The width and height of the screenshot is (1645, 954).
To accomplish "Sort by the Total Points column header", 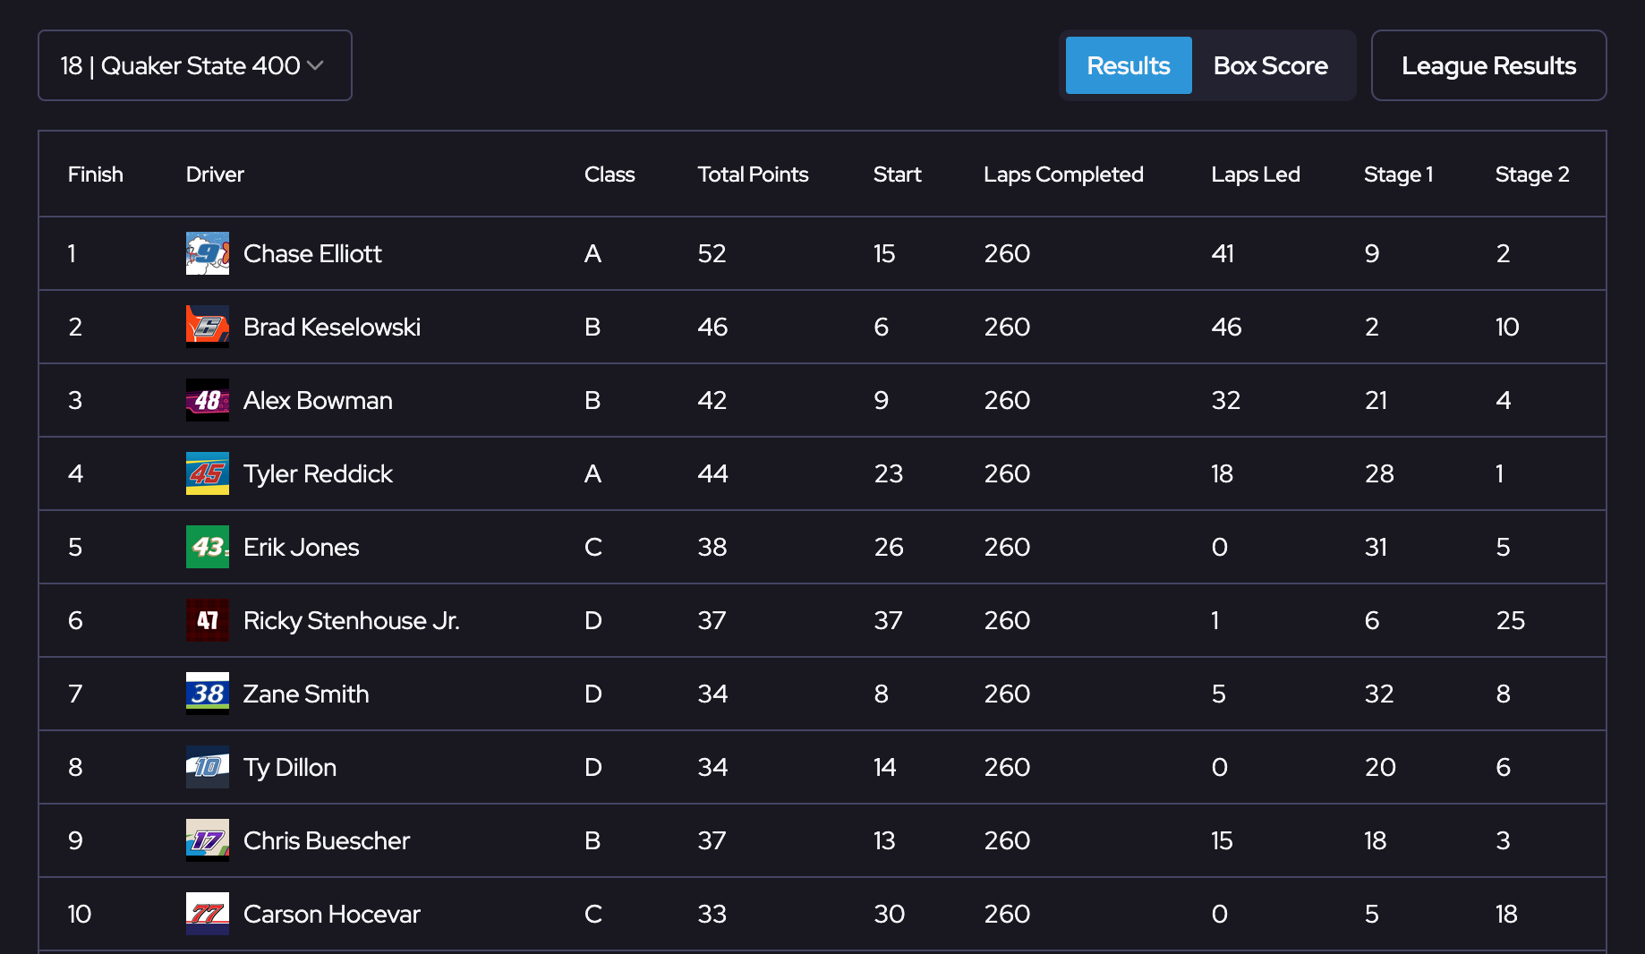I will point(753,175).
